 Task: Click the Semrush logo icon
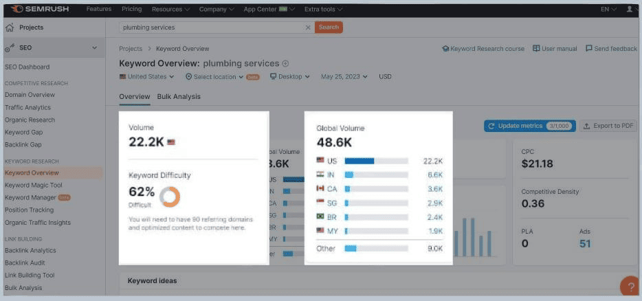pos(14,9)
